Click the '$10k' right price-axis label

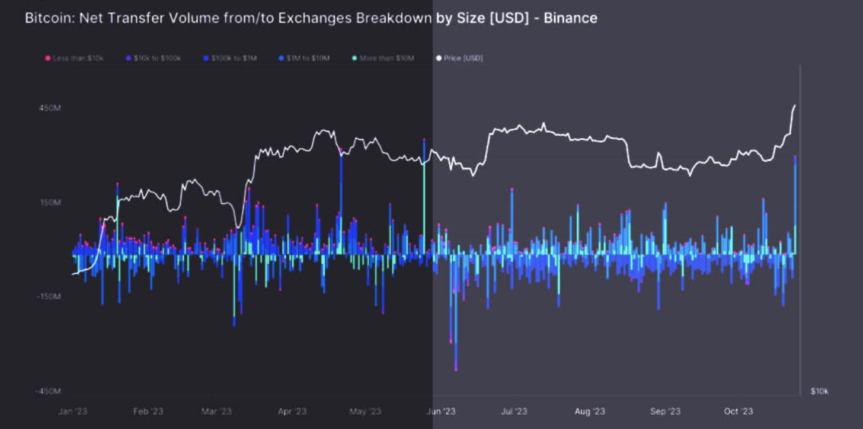click(819, 391)
